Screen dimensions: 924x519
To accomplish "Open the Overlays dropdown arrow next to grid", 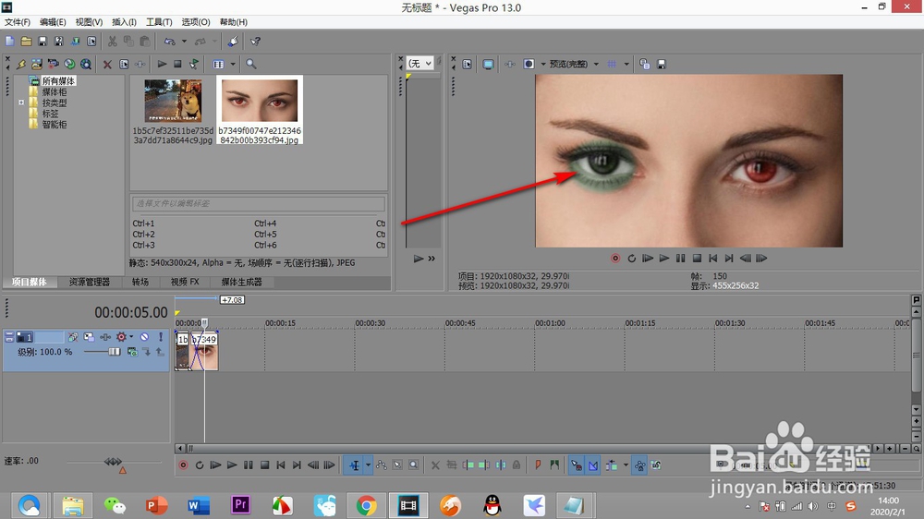I will pos(626,64).
